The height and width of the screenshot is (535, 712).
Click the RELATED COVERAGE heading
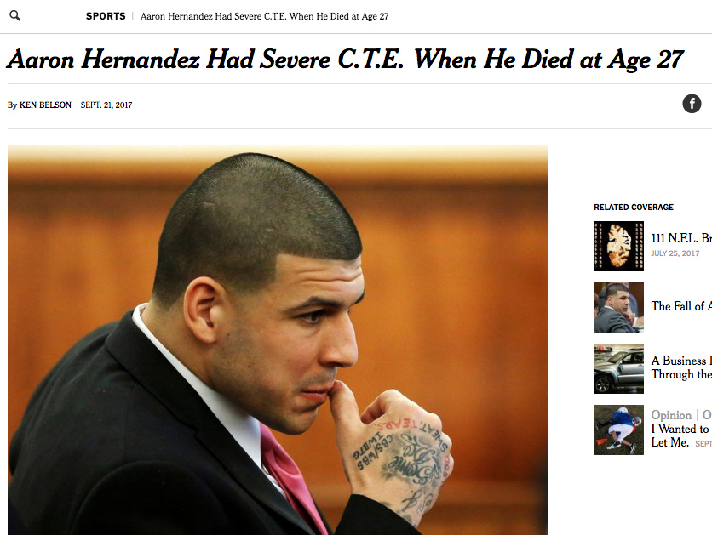point(634,208)
